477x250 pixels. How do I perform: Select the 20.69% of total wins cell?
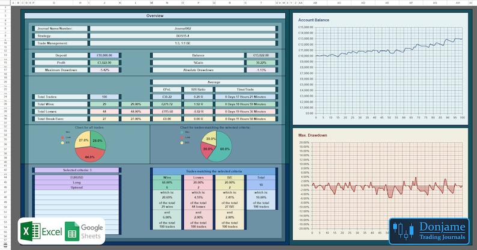click(x=167, y=197)
